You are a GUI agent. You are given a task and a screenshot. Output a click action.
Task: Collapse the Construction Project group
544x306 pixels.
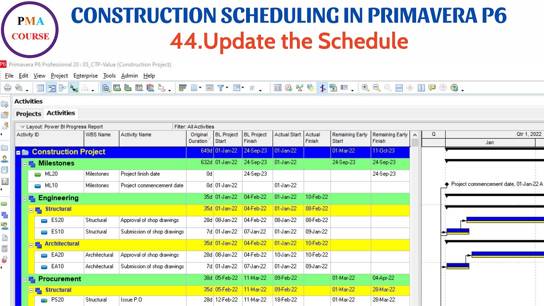point(18,152)
